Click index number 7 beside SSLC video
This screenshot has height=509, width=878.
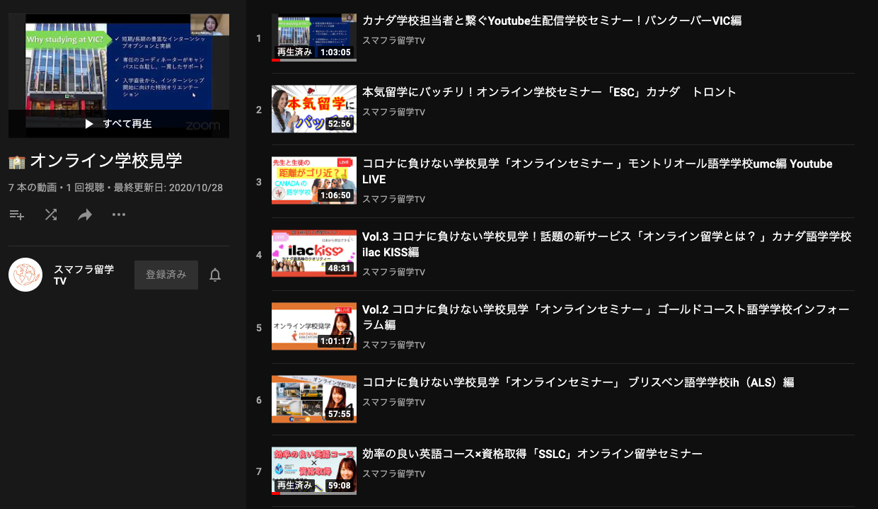pos(259,471)
